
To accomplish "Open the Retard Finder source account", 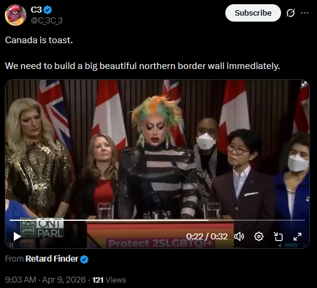I will 52,259.
